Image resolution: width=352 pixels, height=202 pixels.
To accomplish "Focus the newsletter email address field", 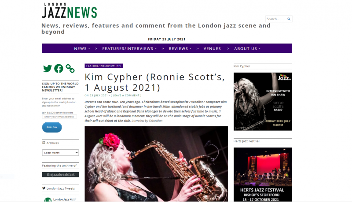I will click(59, 117).
